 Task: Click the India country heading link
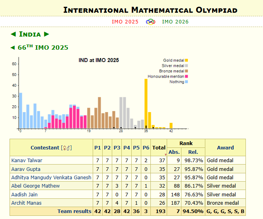click(x=30, y=34)
